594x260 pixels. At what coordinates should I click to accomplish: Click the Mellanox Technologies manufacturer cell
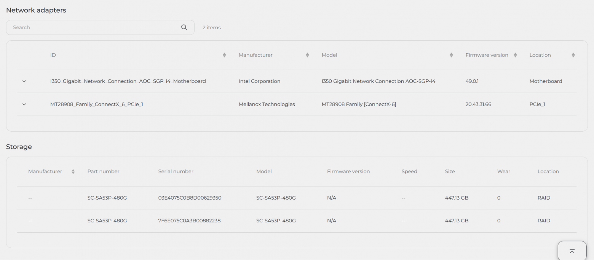click(267, 105)
